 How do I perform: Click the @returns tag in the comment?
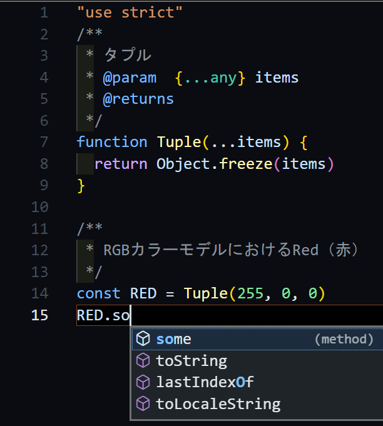[138, 99]
